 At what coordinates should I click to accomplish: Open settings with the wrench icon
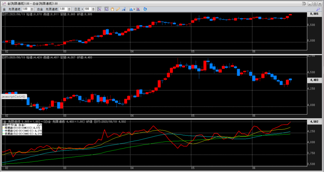(x=318, y=9)
